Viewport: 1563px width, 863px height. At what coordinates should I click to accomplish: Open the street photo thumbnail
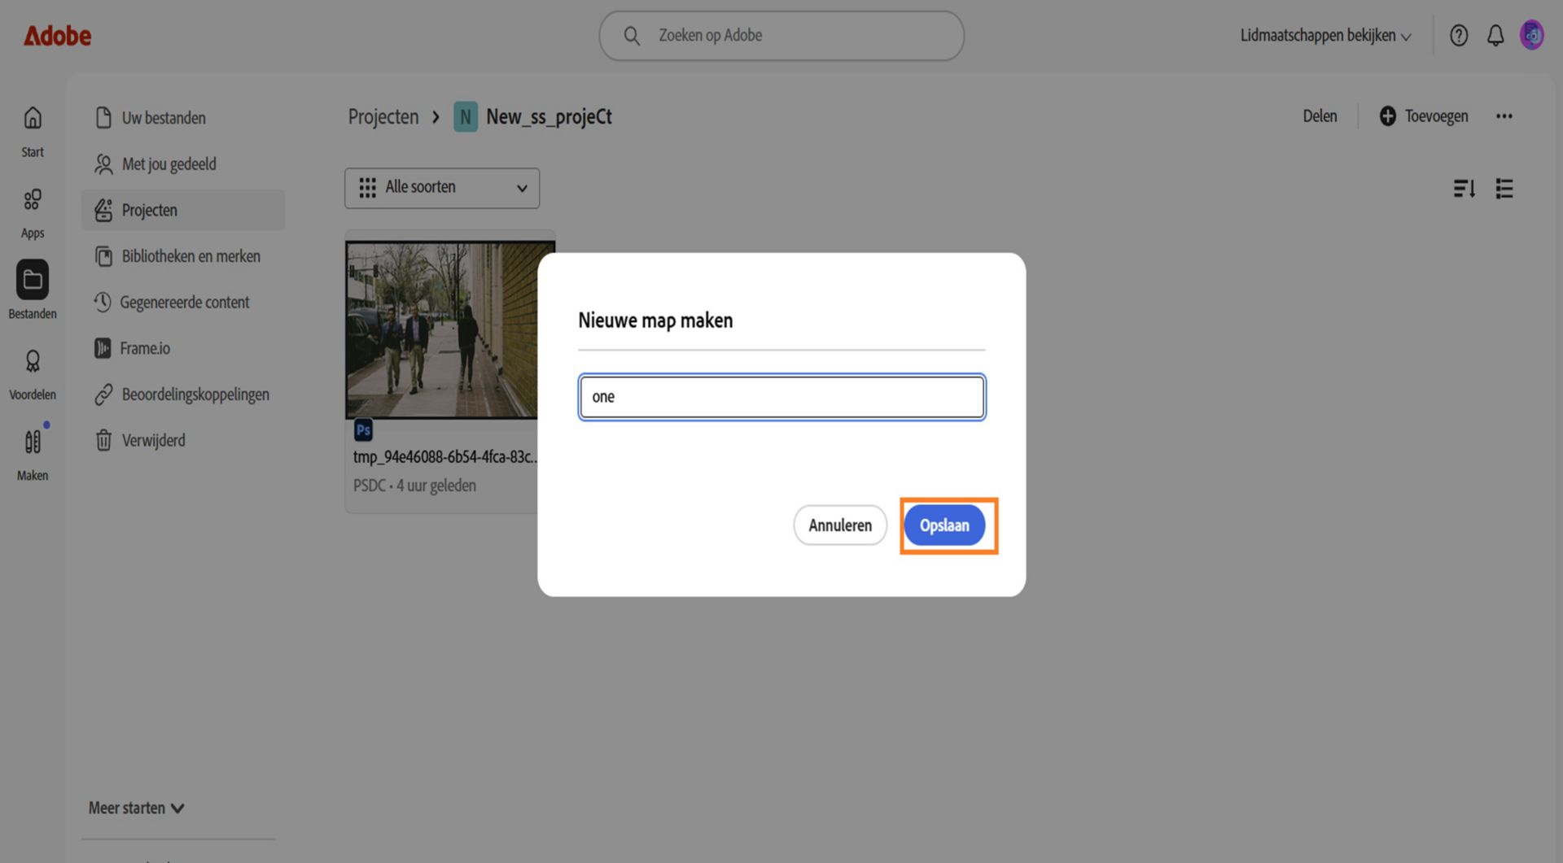point(441,329)
